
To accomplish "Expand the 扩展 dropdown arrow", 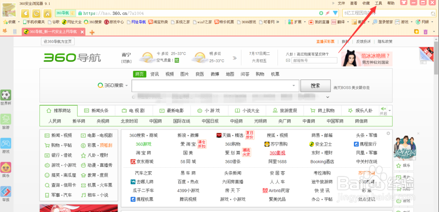I will tap(305, 22).
